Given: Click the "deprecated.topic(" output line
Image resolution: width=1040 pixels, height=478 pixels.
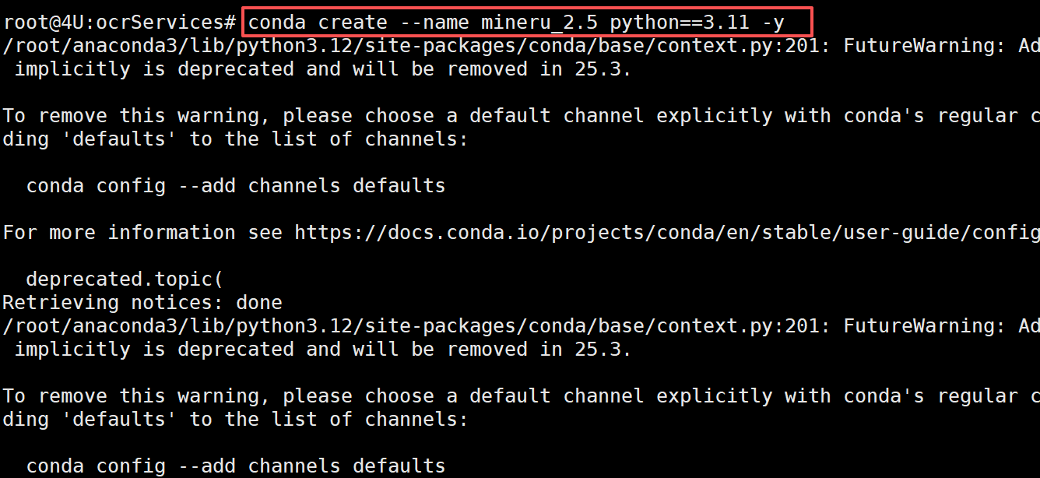Looking at the screenshot, I should pyautogui.click(x=125, y=279).
